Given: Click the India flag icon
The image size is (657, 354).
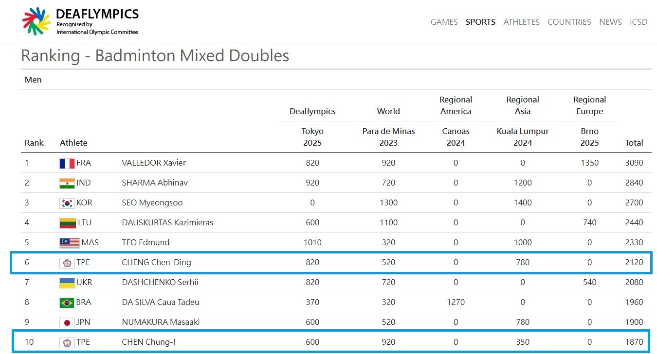Looking at the screenshot, I should click(x=67, y=183).
